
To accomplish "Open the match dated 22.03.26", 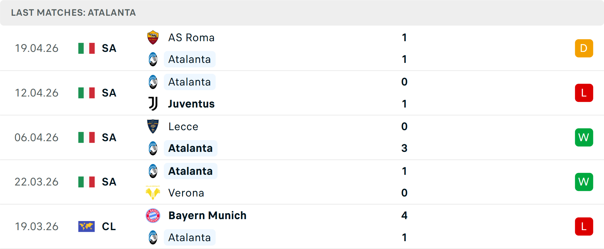I will point(36,182).
